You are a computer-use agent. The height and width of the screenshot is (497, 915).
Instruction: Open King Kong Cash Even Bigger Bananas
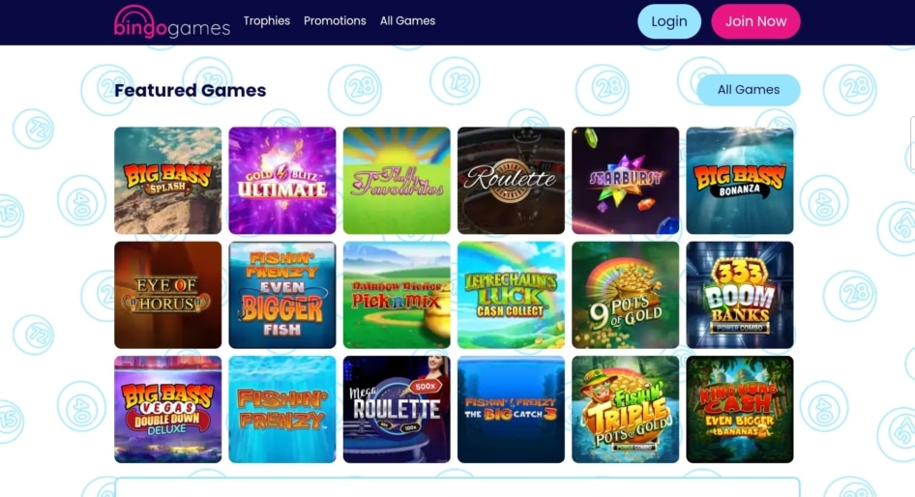740,409
